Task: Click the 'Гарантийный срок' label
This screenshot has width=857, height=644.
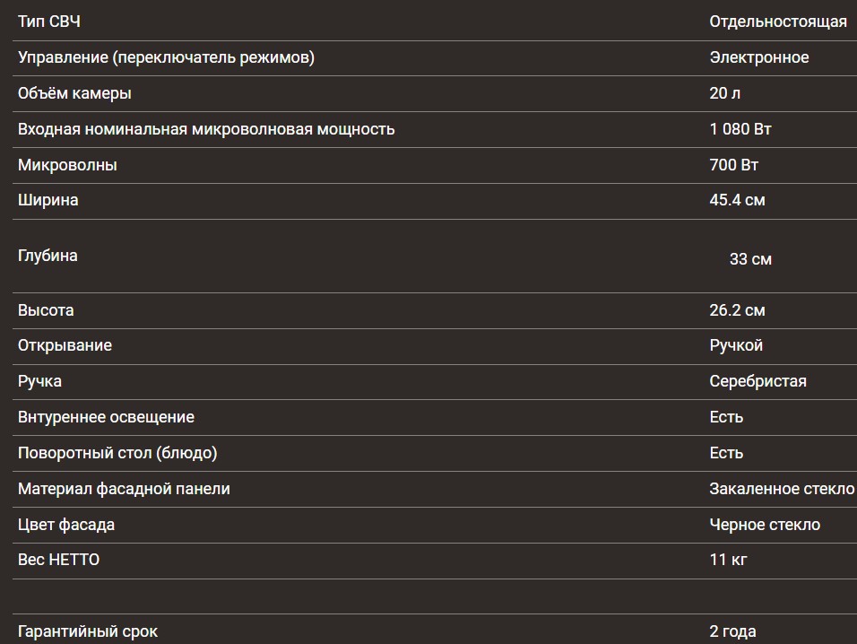Action: 88,631
